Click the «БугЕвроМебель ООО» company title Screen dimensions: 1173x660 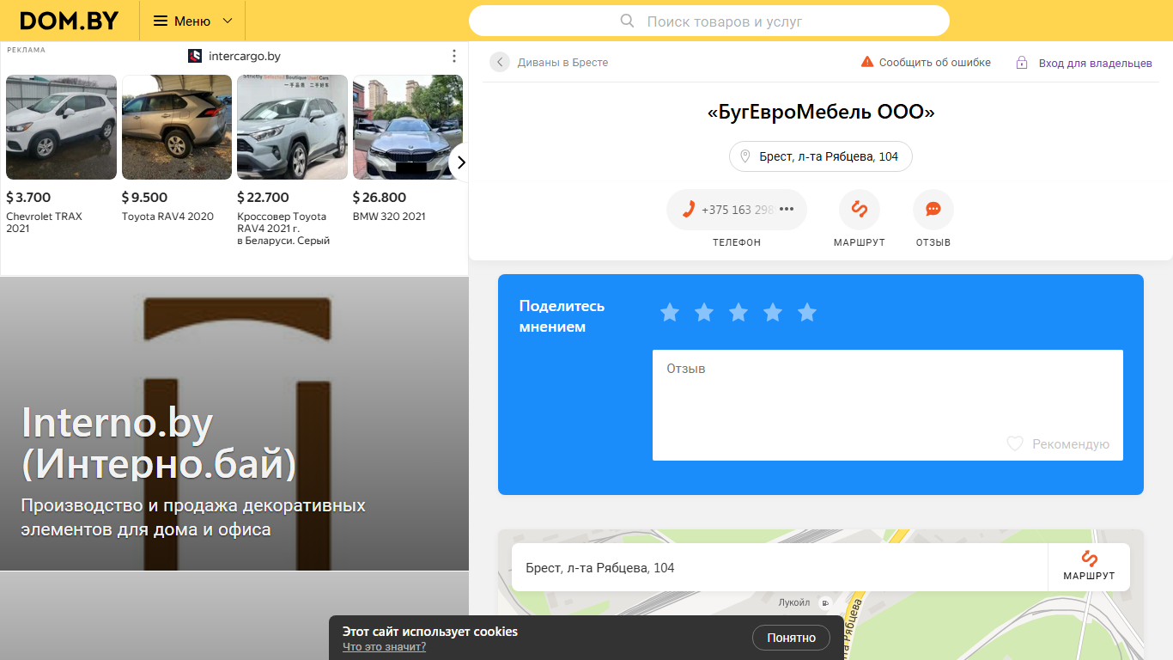(x=821, y=112)
